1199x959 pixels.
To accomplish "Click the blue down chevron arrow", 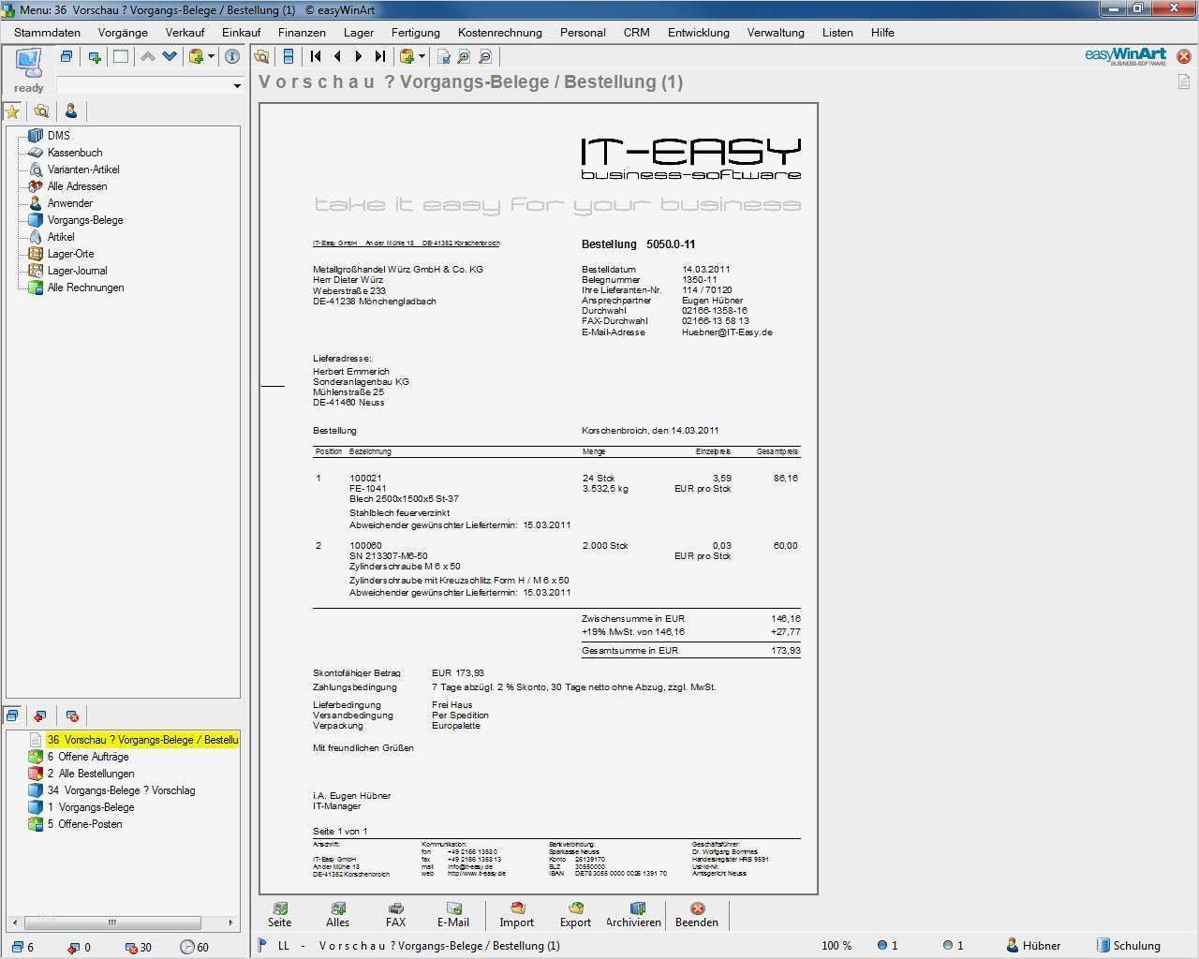I will (170, 57).
